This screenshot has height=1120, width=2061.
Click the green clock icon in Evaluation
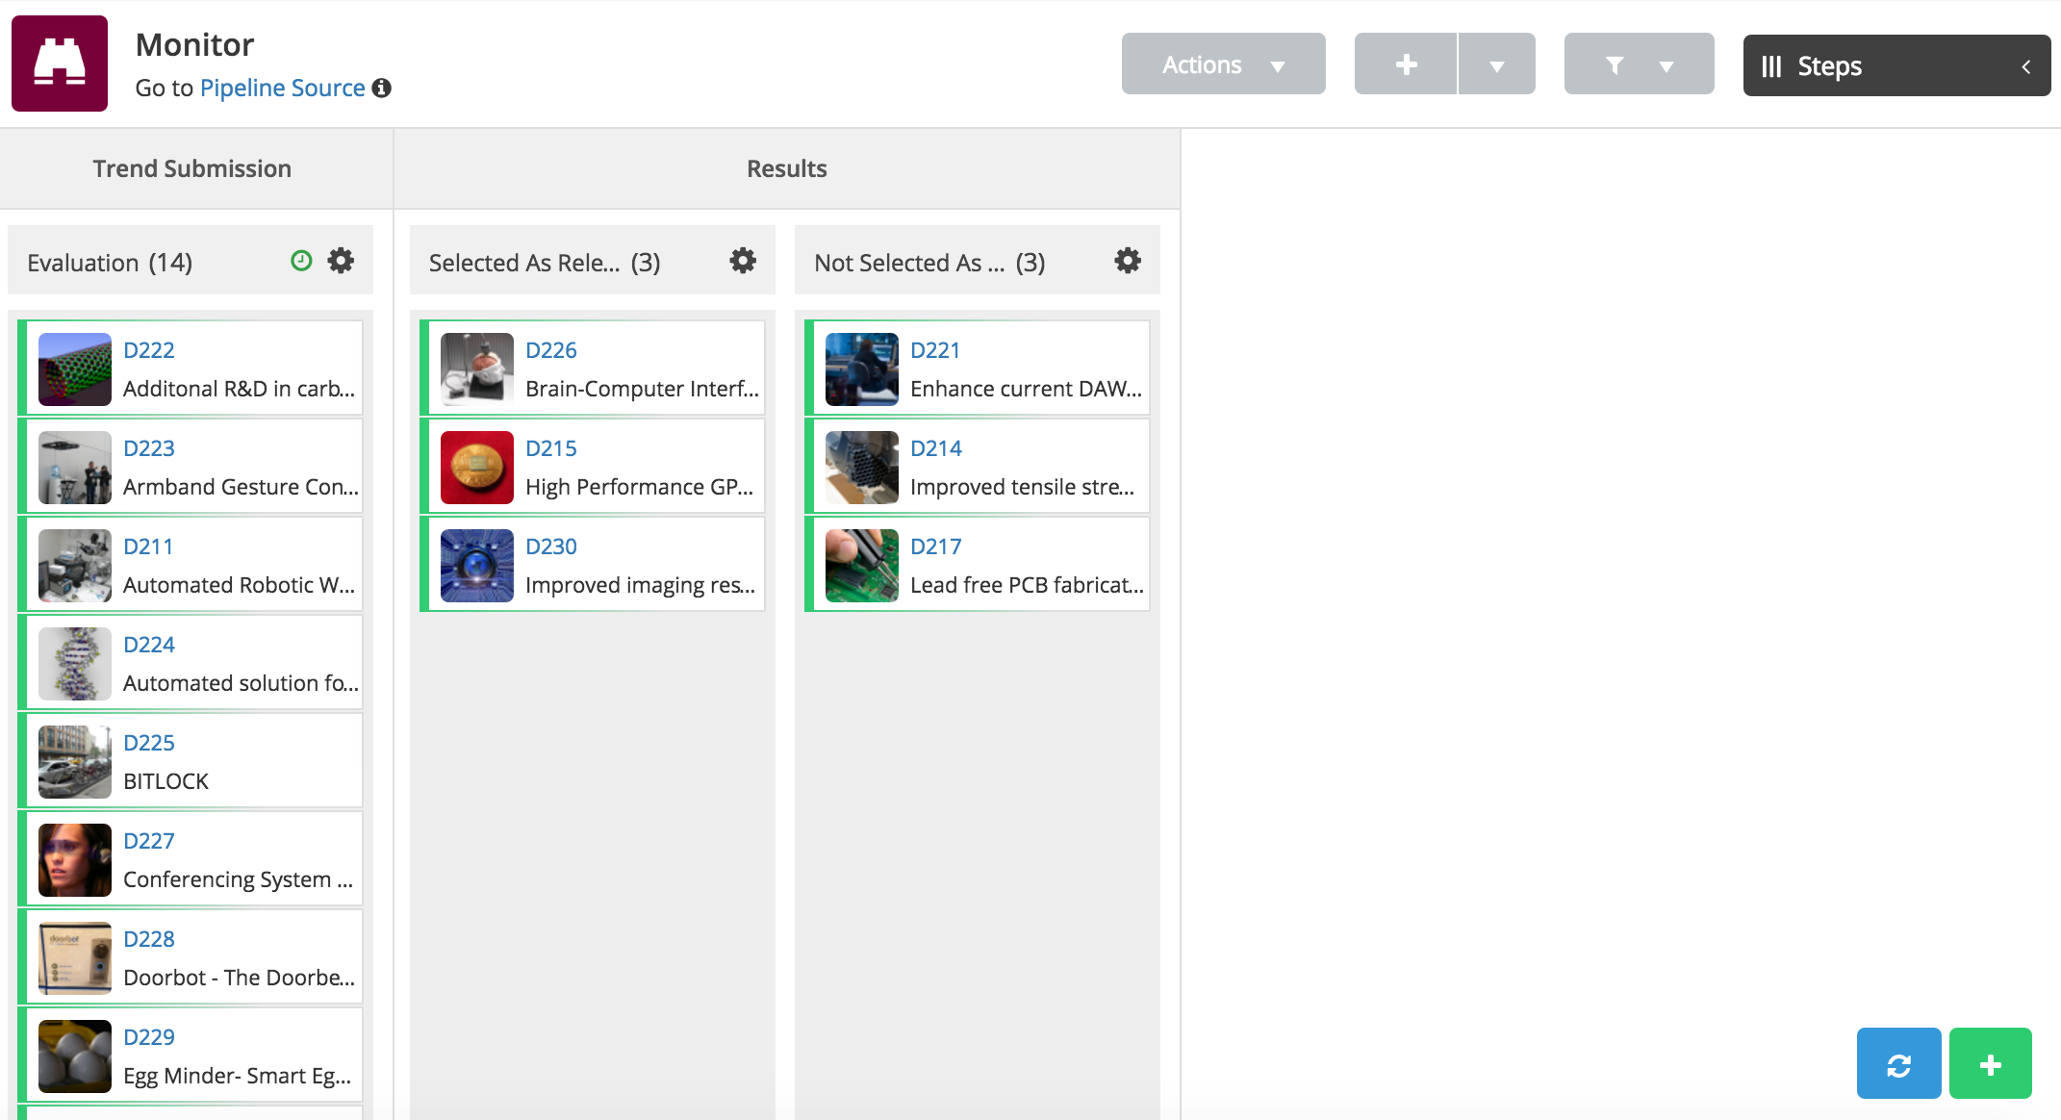(301, 261)
